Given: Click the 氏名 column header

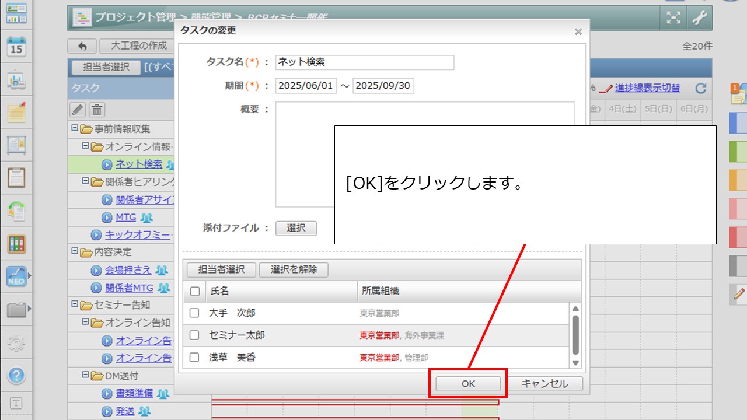Looking at the screenshot, I should (x=280, y=291).
